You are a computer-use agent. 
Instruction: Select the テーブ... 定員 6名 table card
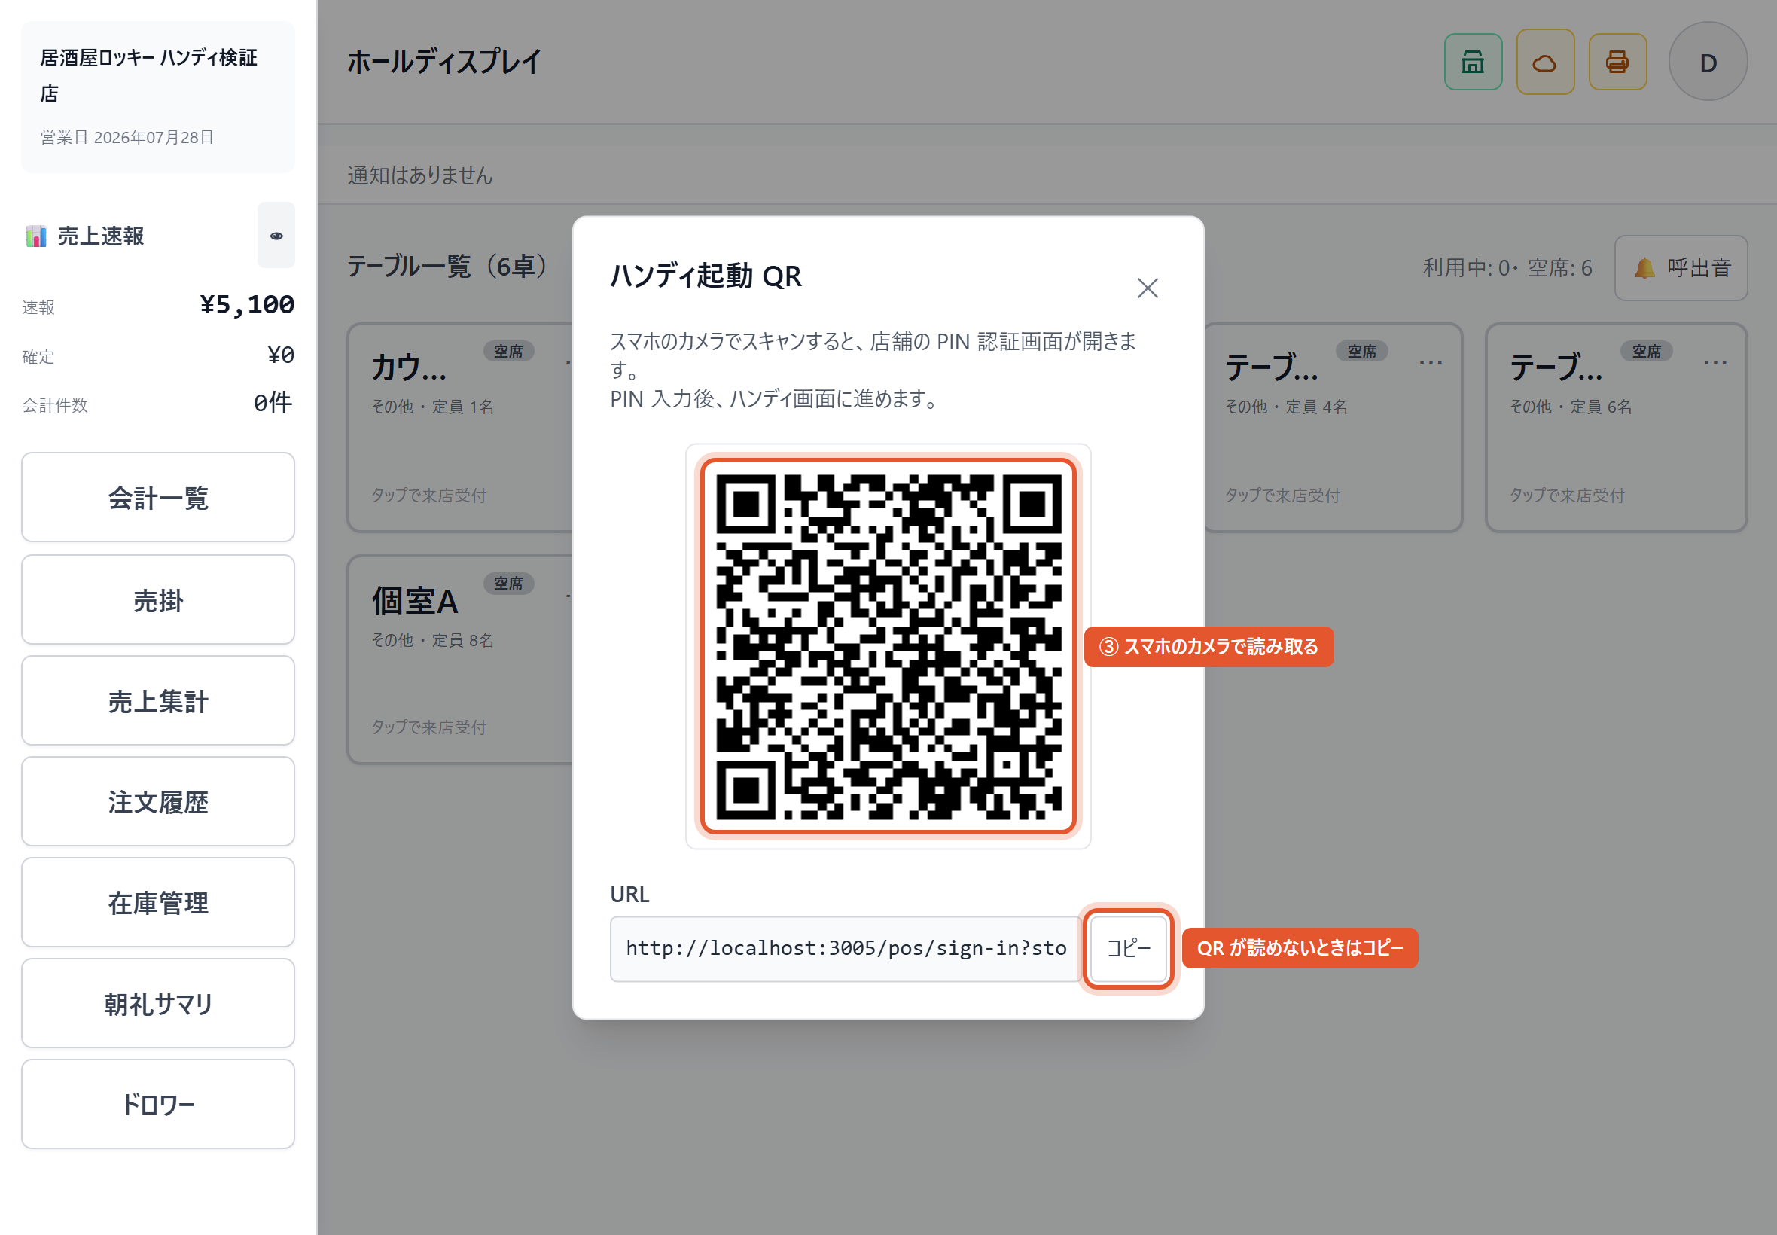click(1616, 427)
